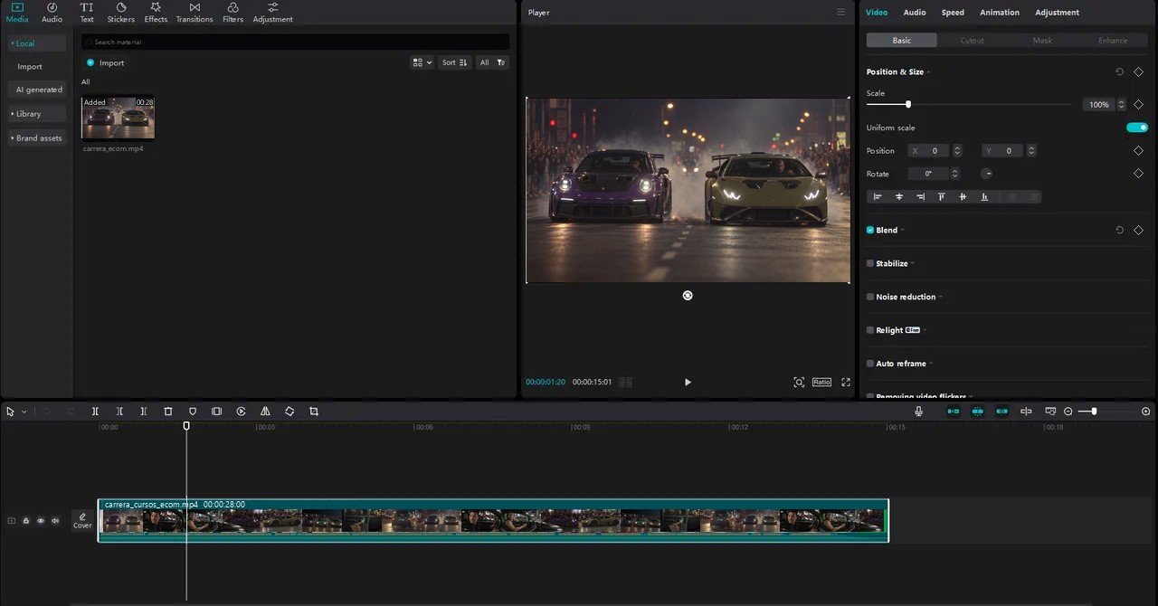This screenshot has height=606, width=1158.
Task: Open the Sort dropdown in media panel
Action: click(x=454, y=62)
